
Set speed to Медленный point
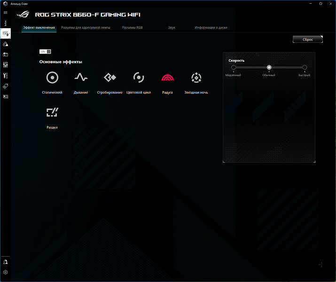234,68
